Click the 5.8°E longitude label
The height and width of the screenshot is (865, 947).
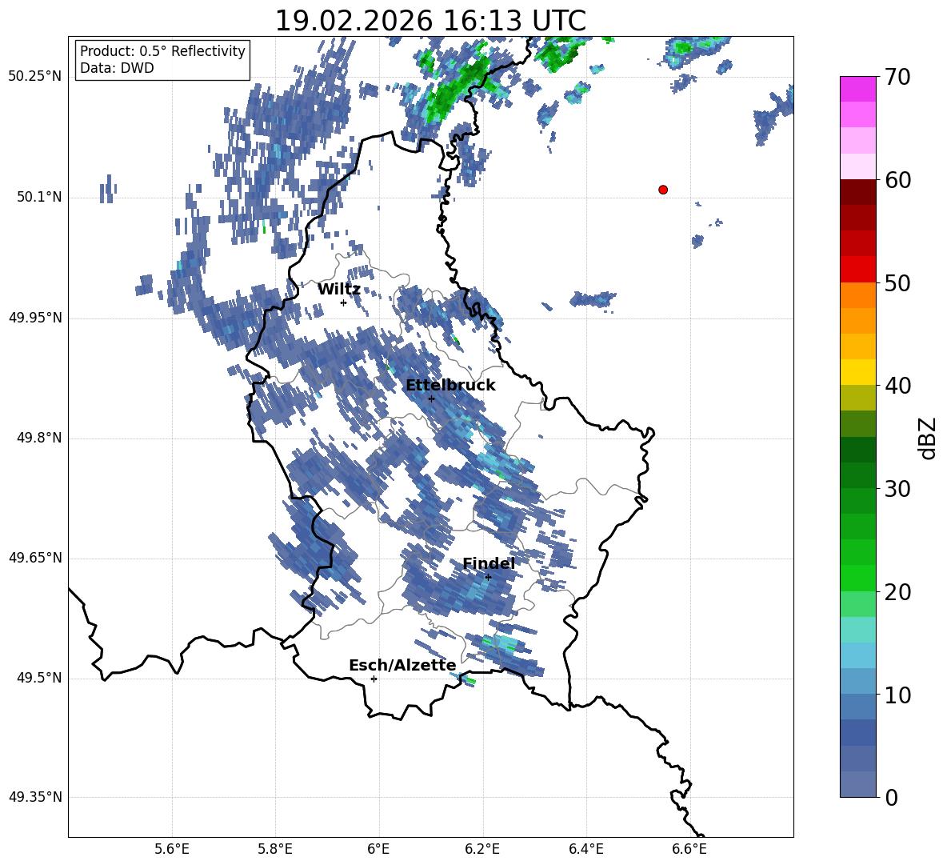pyautogui.click(x=275, y=849)
